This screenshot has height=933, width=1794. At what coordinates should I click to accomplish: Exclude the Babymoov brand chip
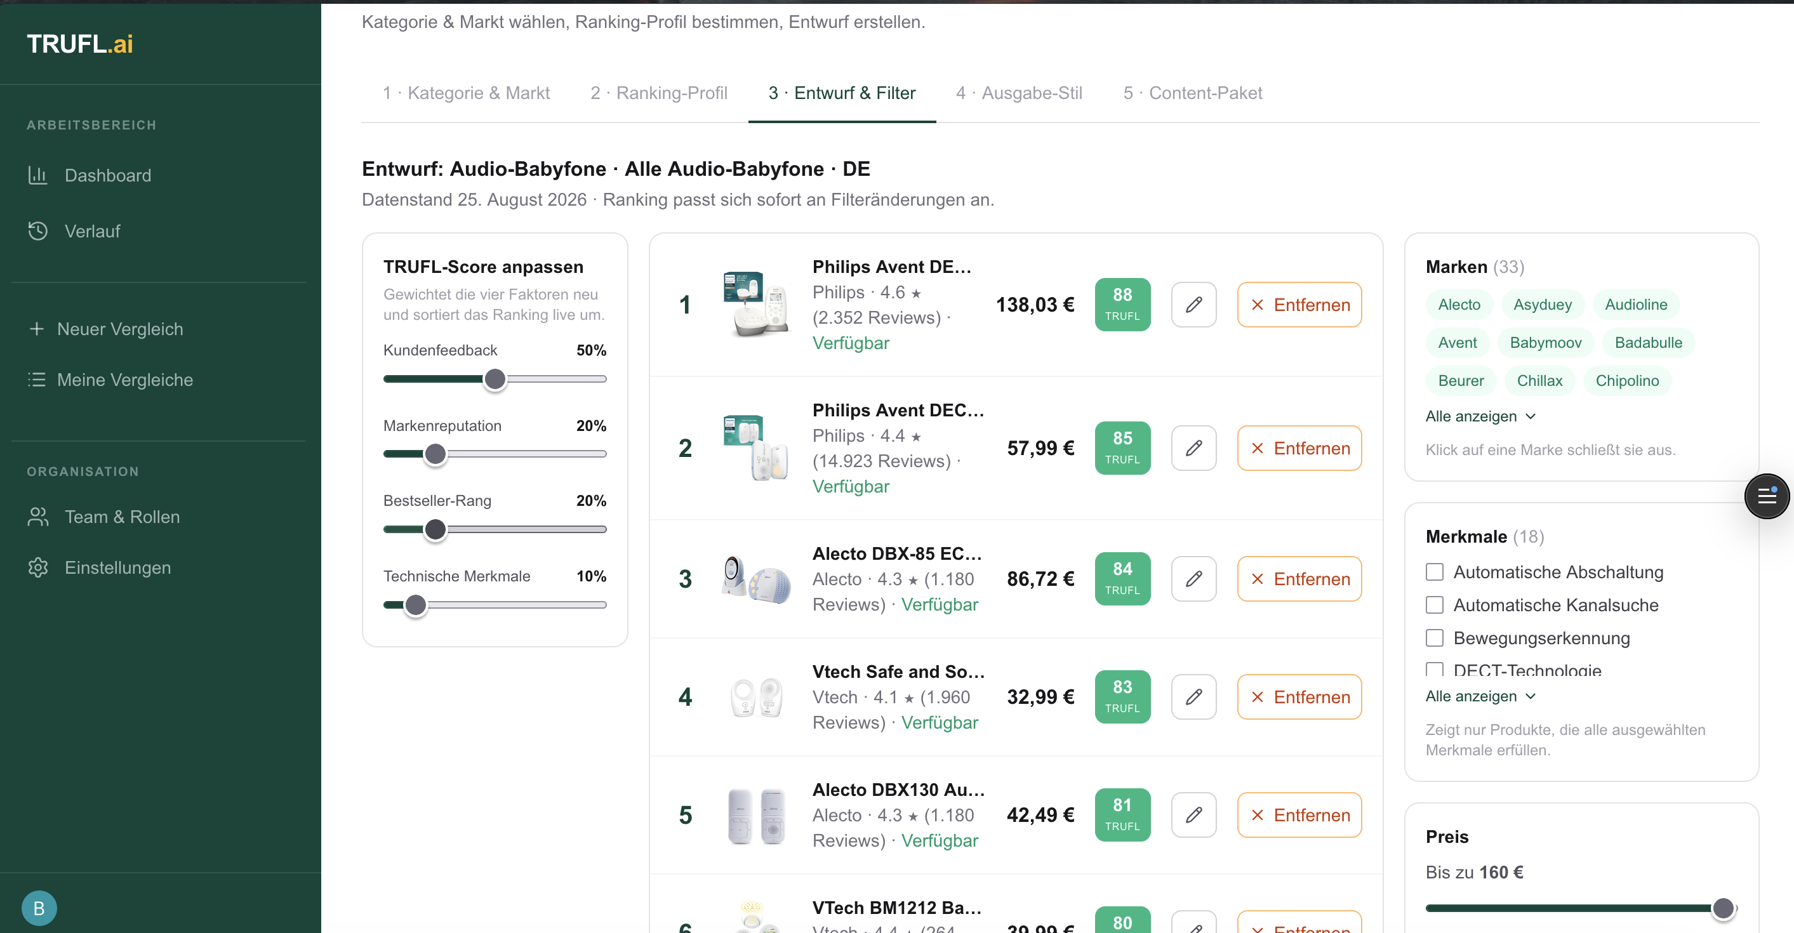1545,343
